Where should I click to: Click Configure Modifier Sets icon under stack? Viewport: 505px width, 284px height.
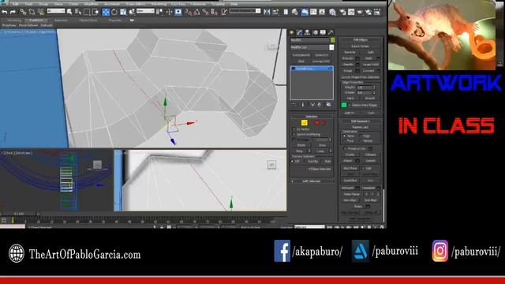(328, 104)
